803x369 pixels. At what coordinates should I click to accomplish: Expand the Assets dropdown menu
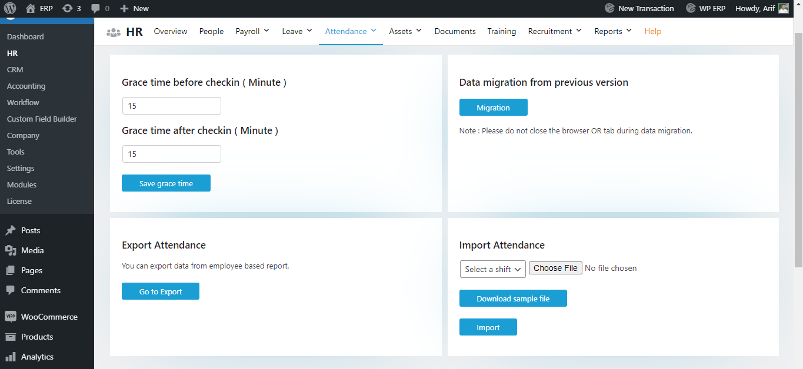pos(405,31)
